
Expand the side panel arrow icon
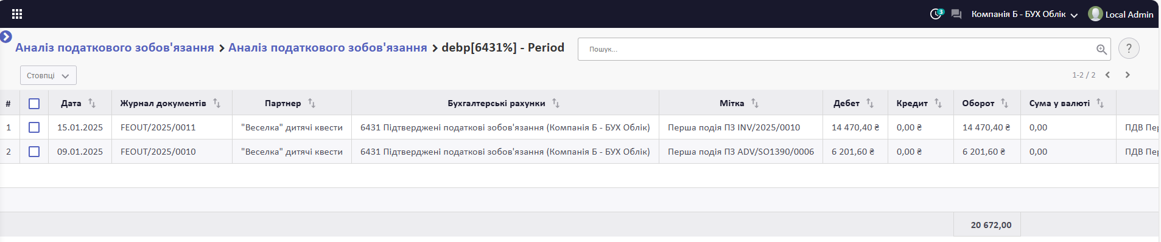click(x=6, y=36)
